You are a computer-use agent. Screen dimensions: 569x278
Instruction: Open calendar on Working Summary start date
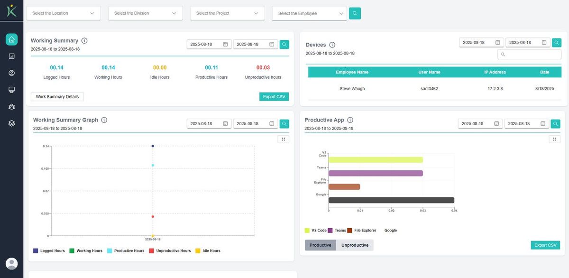pyautogui.click(x=225, y=44)
